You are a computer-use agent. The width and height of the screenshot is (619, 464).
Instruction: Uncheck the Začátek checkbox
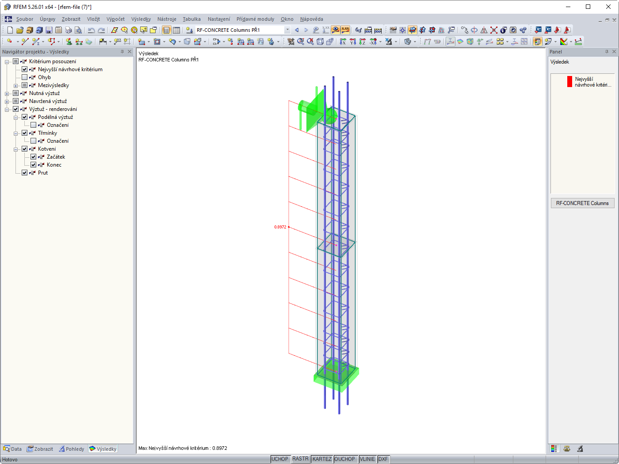tap(34, 157)
